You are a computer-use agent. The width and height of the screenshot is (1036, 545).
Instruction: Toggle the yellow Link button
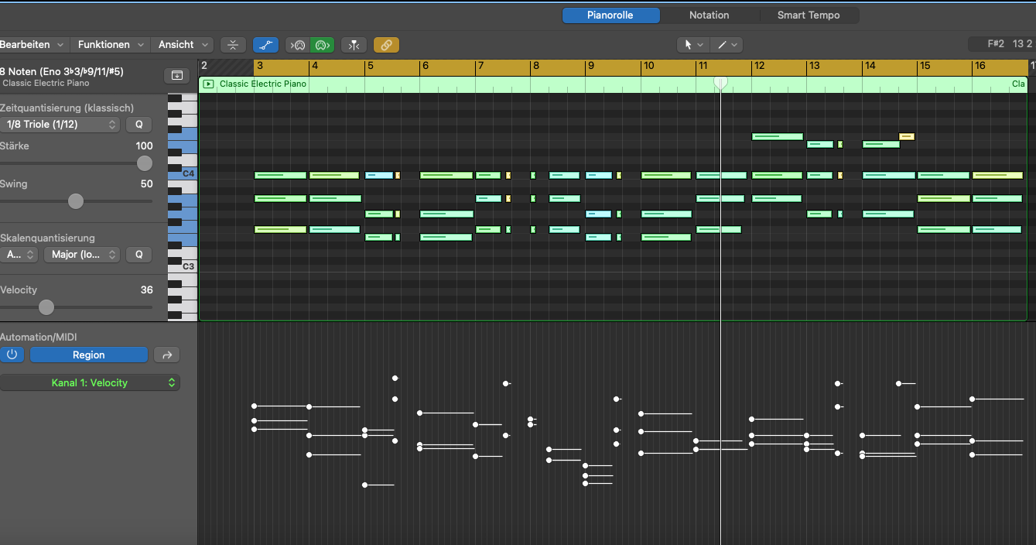[386, 45]
